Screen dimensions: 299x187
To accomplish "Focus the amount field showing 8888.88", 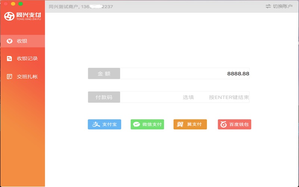I will tap(185, 73).
